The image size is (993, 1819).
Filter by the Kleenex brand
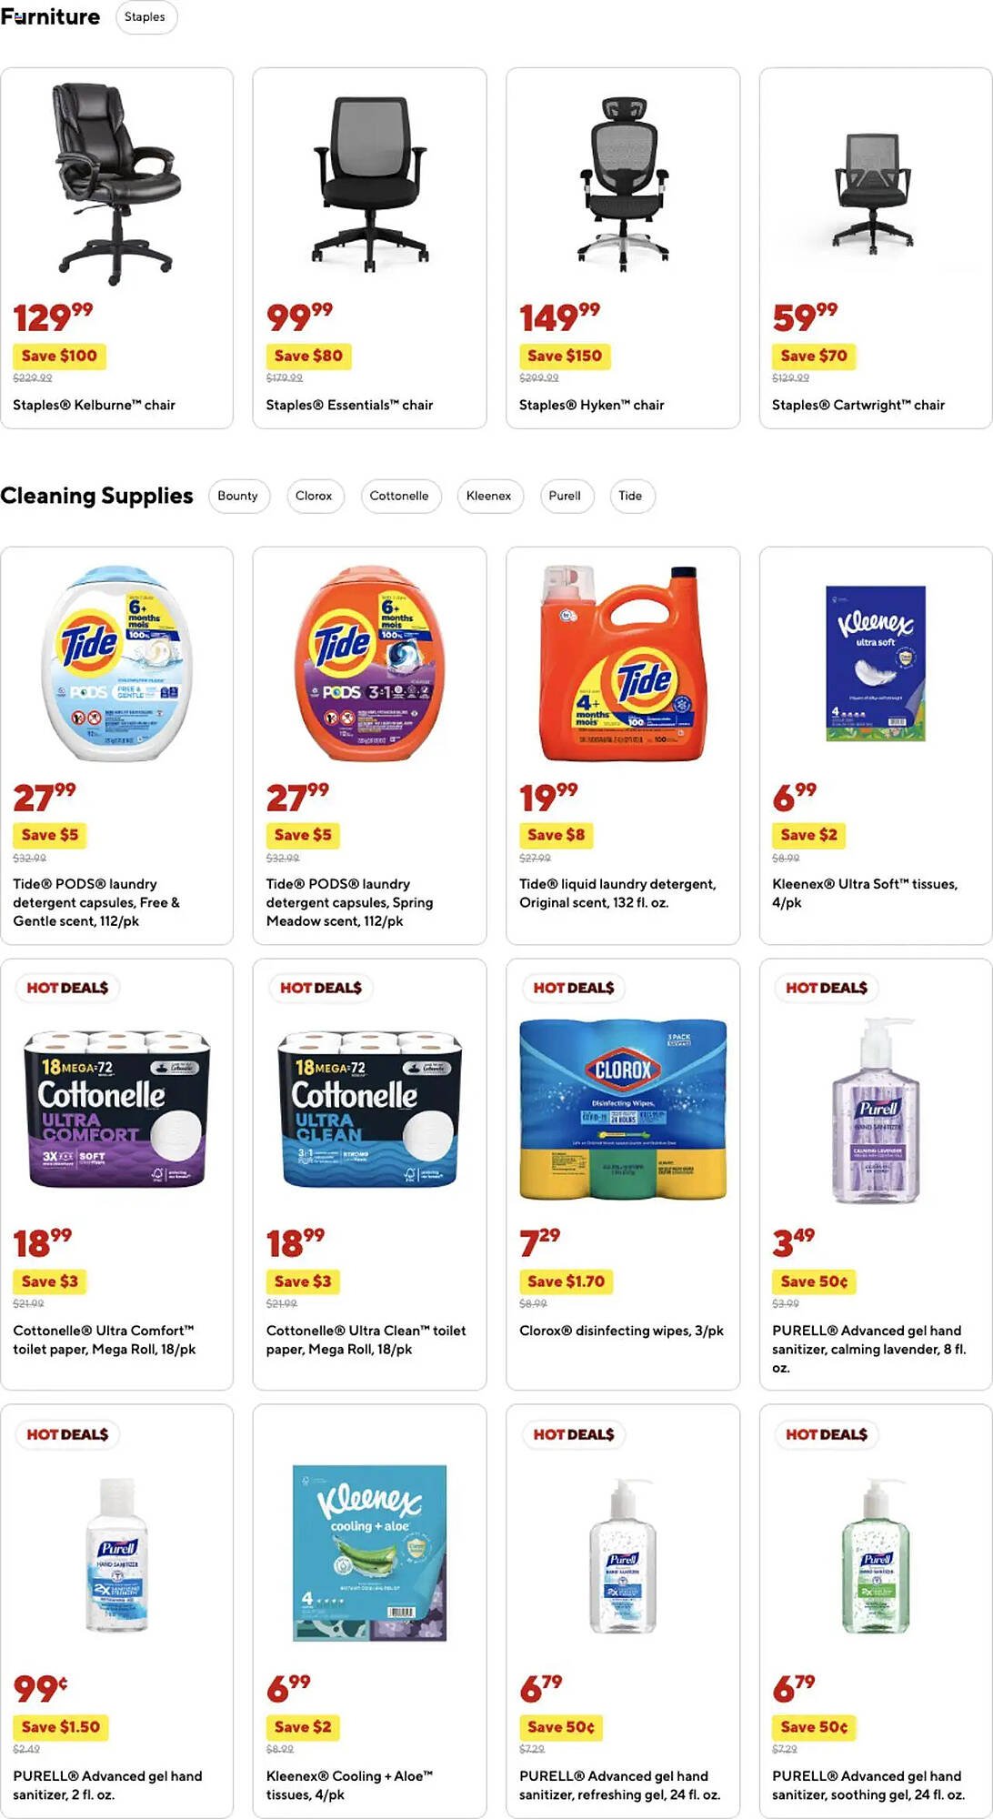488,496
